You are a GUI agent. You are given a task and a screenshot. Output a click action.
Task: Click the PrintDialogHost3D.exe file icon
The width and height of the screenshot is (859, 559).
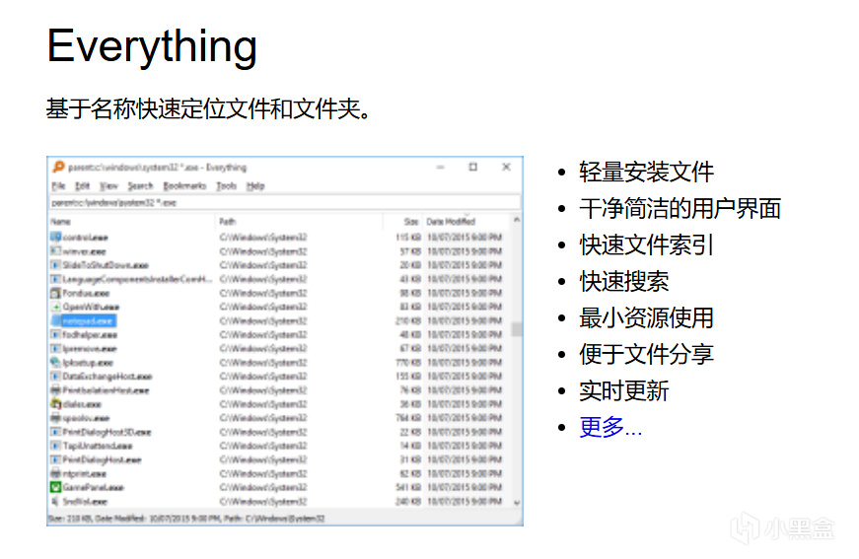[x=55, y=432]
